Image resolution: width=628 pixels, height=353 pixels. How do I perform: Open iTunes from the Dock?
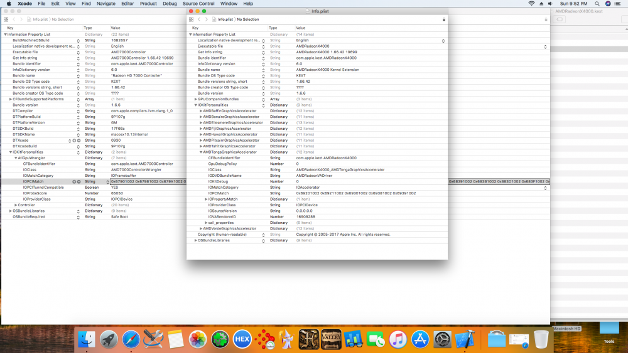pos(398,339)
